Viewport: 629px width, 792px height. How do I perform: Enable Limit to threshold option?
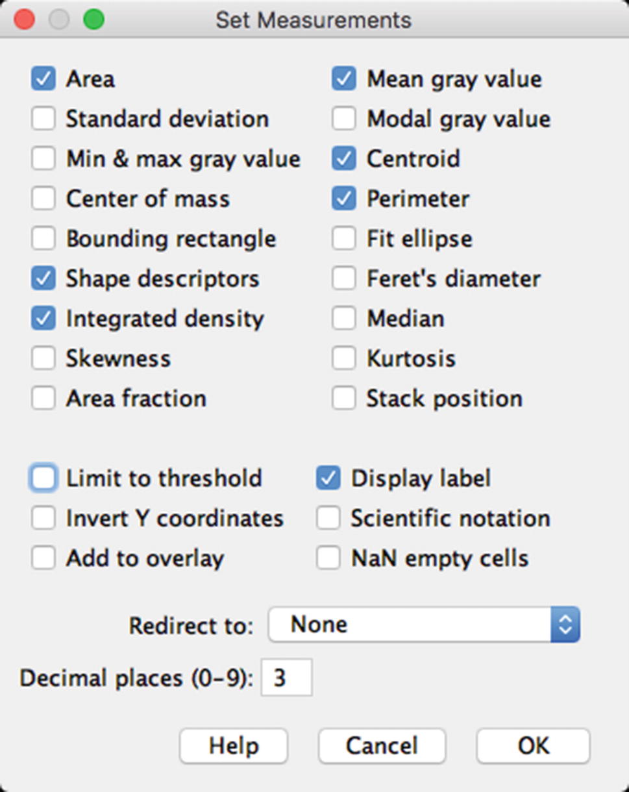click(x=43, y=478)
